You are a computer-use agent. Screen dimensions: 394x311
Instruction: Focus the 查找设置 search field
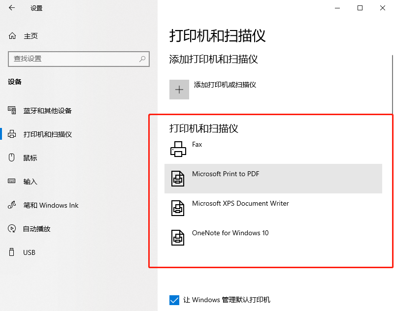click(79, 59)
